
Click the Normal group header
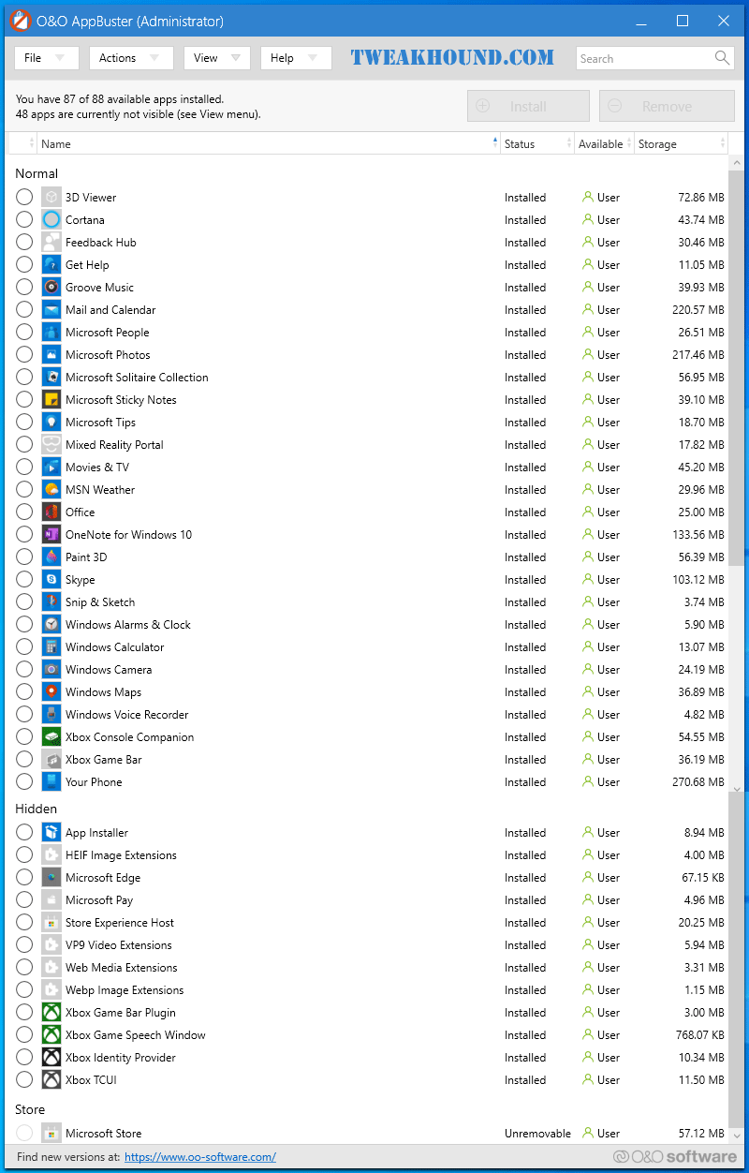(x=37, y=173)
